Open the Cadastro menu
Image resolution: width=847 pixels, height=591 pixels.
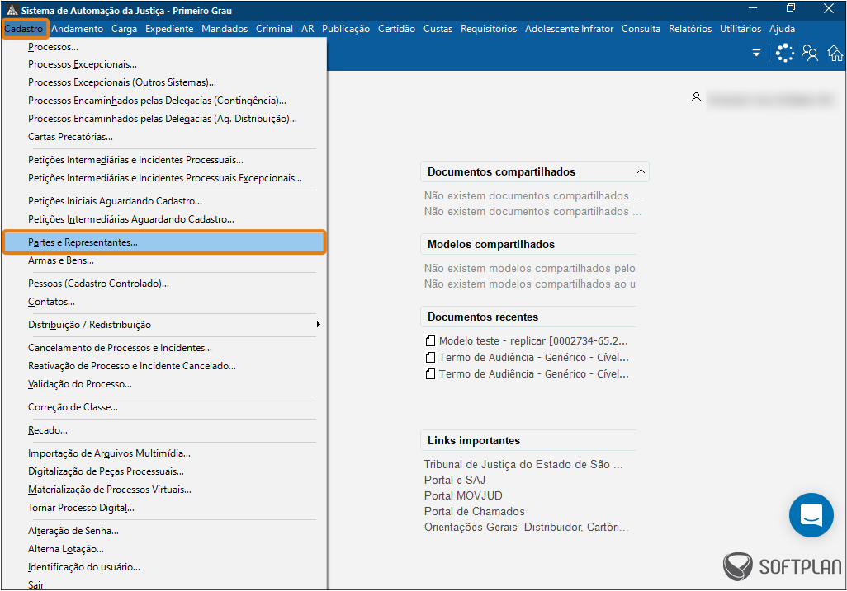click(24, 29)
